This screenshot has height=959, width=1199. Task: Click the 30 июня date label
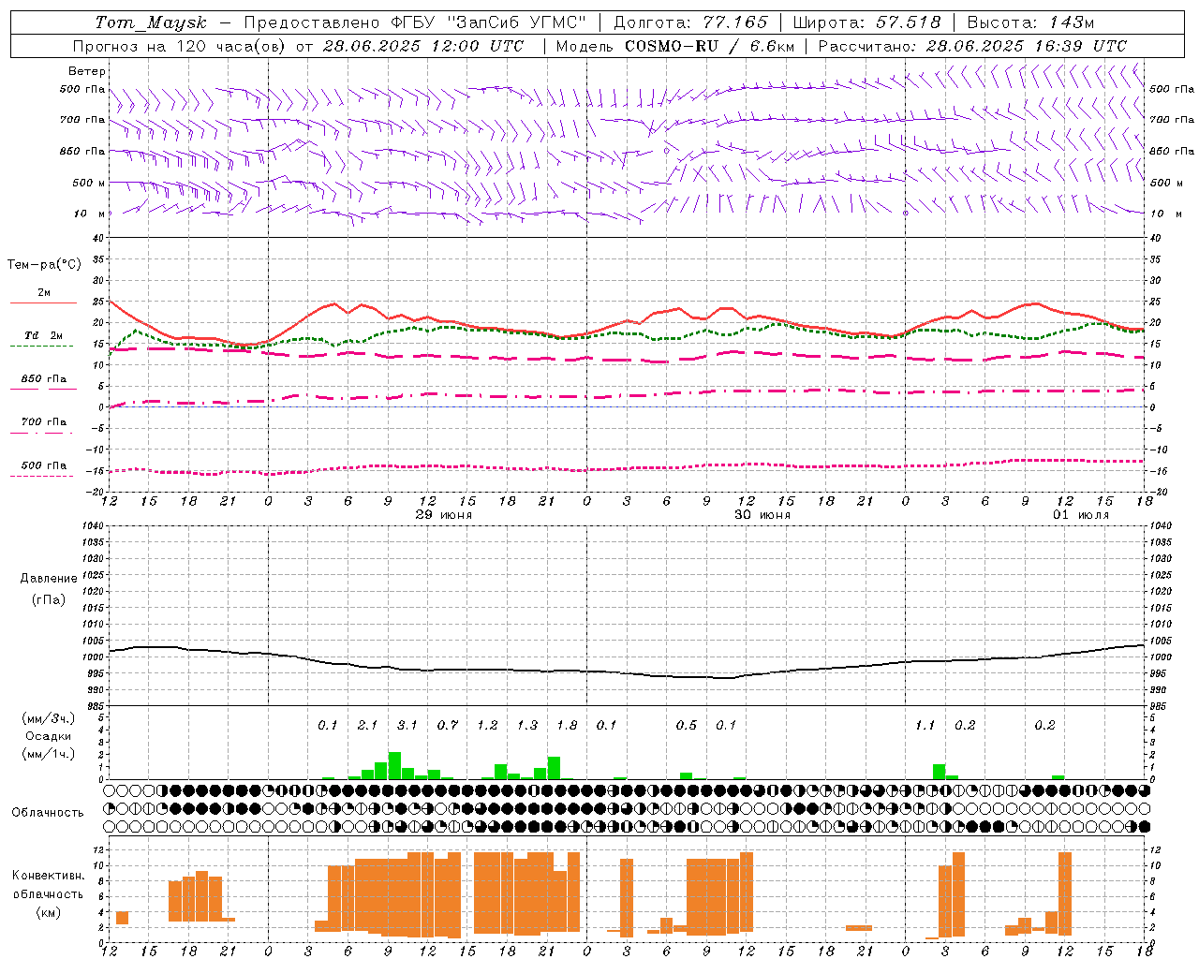(x=762, y=515)
